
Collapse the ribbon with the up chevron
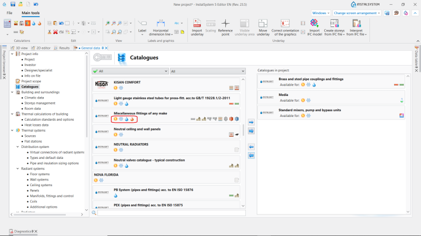415,13
